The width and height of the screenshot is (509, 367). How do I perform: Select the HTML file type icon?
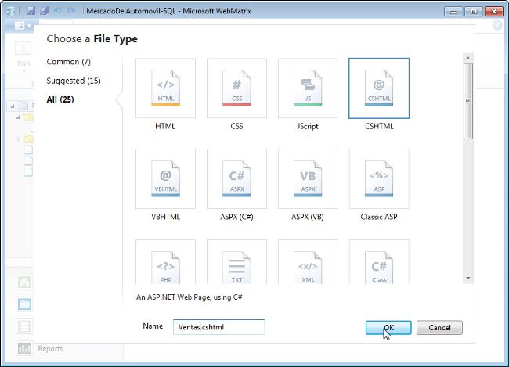[x=165, y=88]
